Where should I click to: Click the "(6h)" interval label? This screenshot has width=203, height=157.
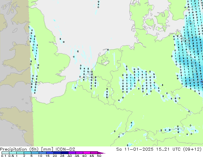(x=34, y=149)
